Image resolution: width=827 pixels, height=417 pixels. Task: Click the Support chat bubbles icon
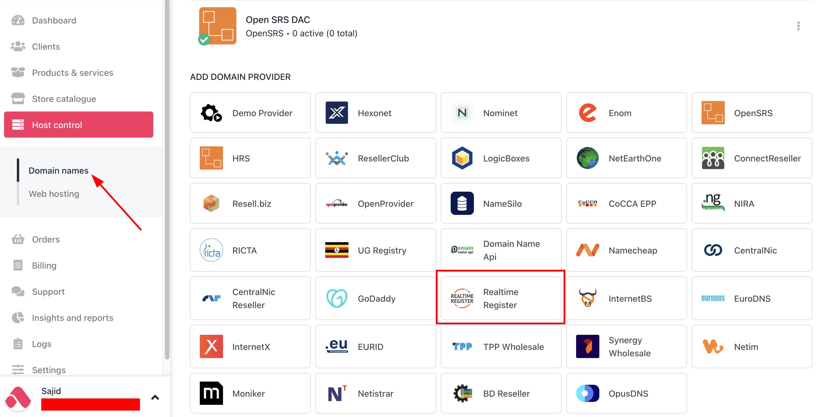(x=18, y=292)
